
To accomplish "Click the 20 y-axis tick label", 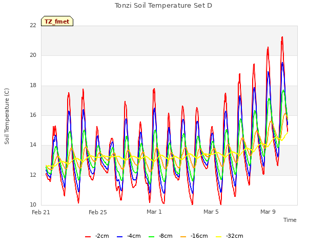I will pyautogui.click(x=33, y=55).
